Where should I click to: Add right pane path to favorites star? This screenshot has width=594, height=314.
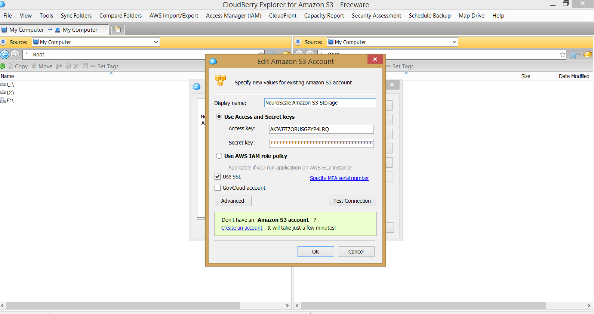[563, 55]
